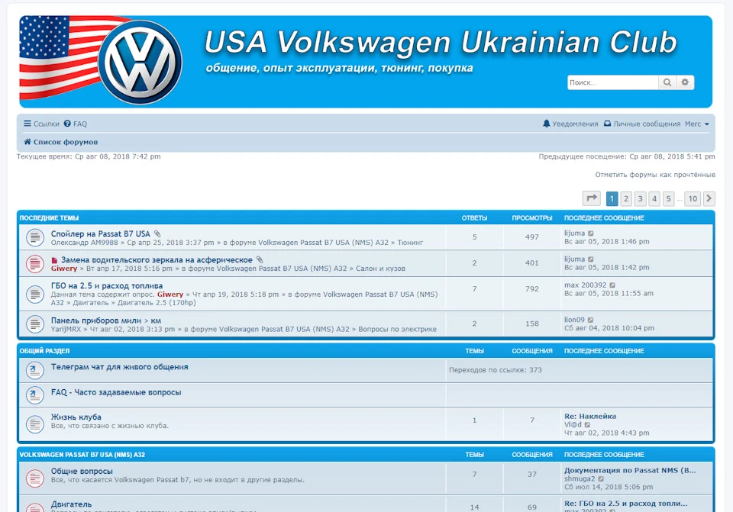The image size is (733, 512).
Task: Go to page 4
Action: (x=654, y=198)
